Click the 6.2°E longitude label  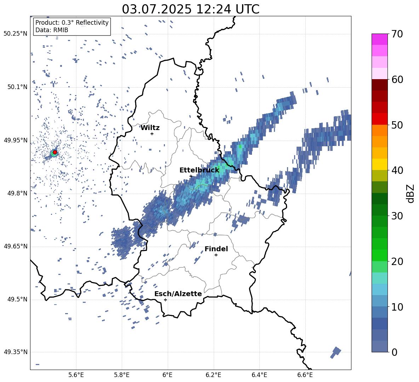213,375
